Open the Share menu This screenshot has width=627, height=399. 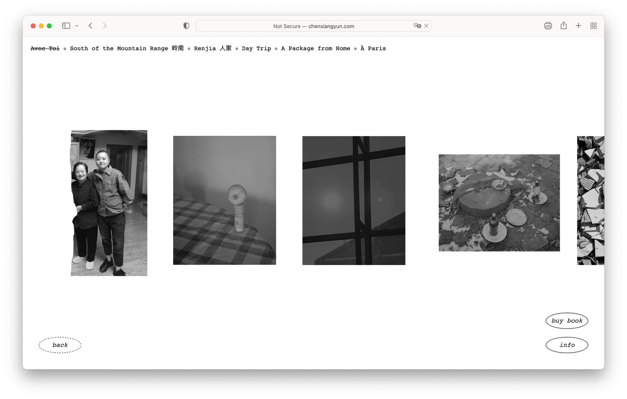(x=563, y=26)
